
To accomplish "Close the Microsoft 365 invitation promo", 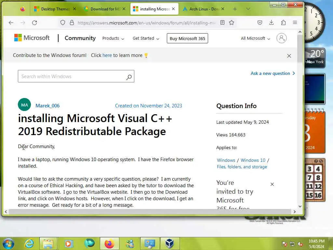I will click(x=272, y=184).
